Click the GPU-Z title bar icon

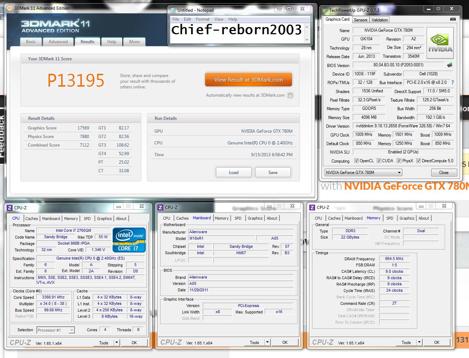(324, 10)
